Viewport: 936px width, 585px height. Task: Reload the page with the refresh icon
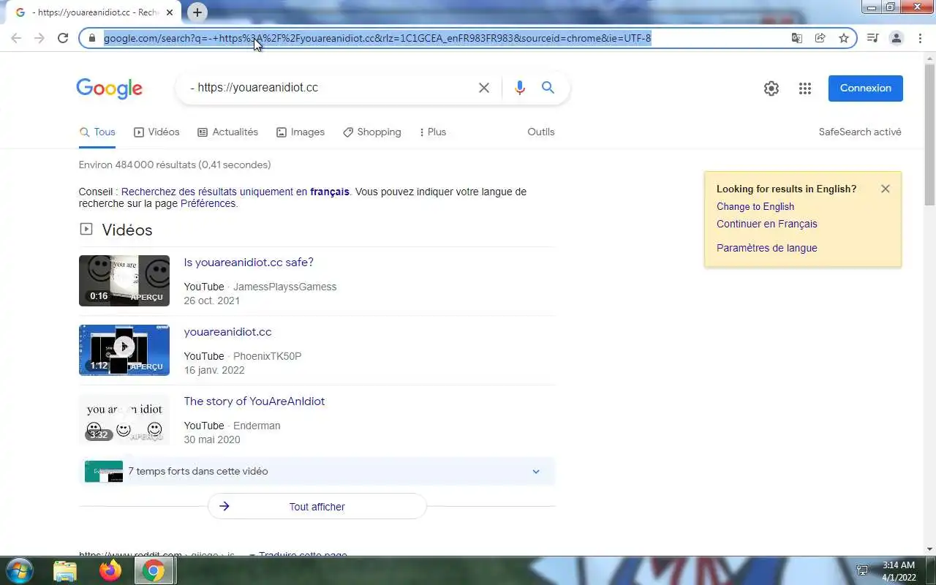[x=63, y=38]
